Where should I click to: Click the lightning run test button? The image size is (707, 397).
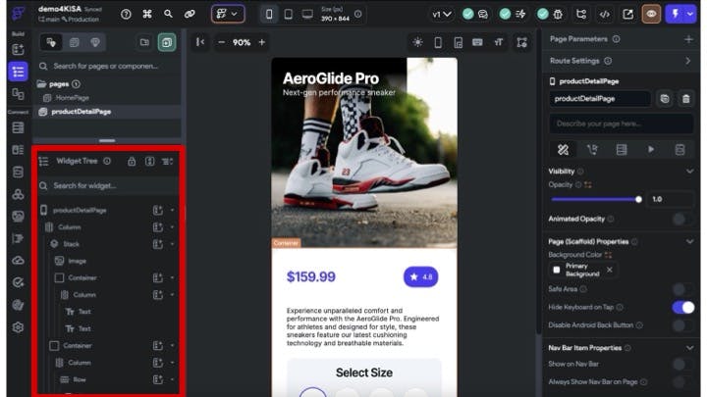point(675,14)
